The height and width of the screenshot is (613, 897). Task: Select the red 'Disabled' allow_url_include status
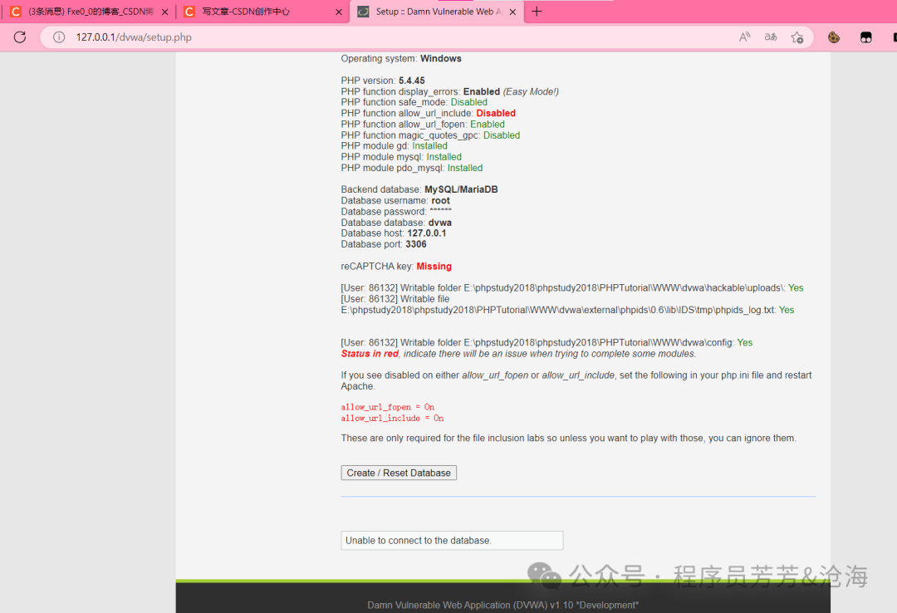496,113
